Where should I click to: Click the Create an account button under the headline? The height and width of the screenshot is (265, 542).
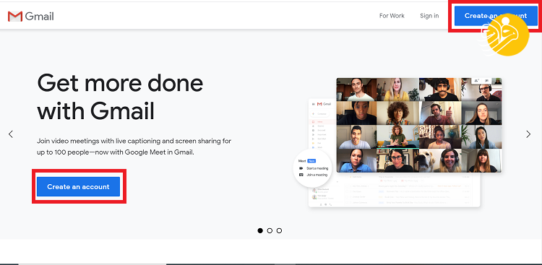79,186
